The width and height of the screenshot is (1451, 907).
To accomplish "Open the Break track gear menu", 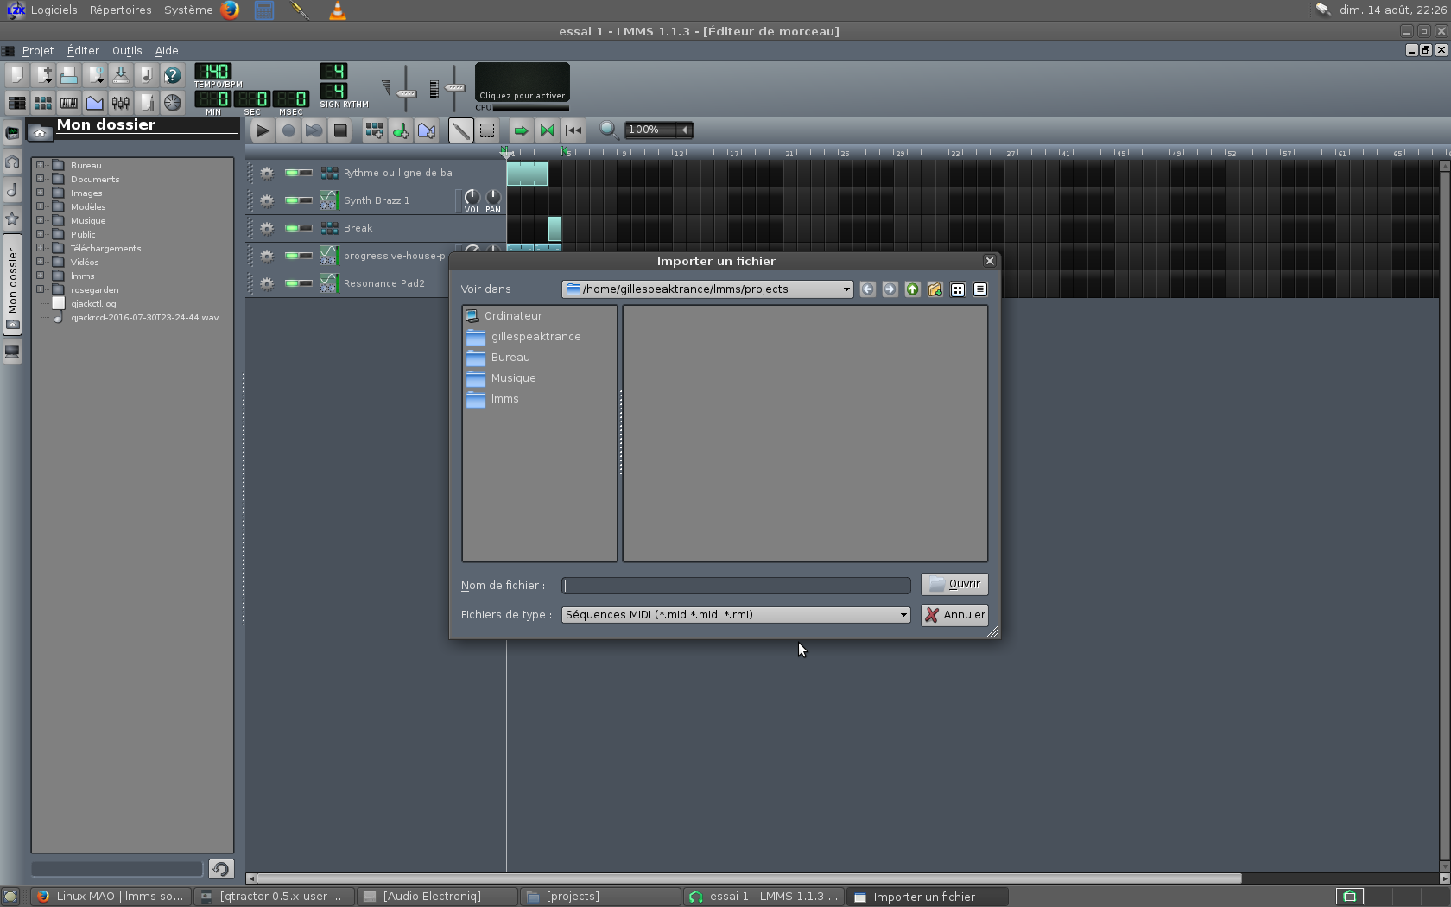I will 267,228.
